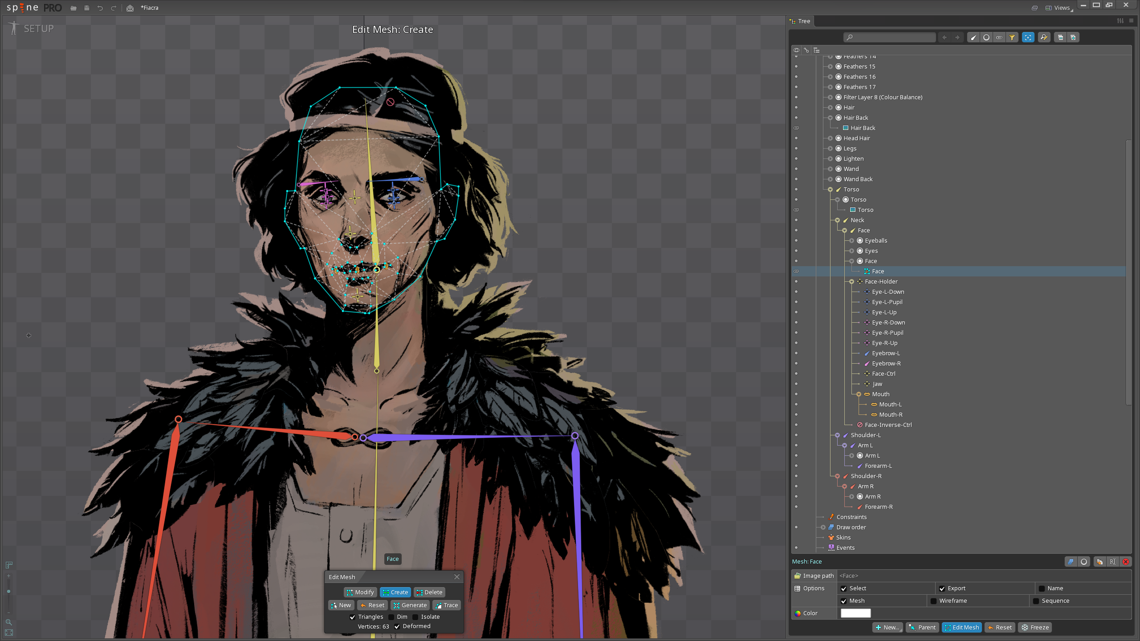Toggle the Triangles checkbox
This screenshot has width=1140, height=641.
(353, 617)
